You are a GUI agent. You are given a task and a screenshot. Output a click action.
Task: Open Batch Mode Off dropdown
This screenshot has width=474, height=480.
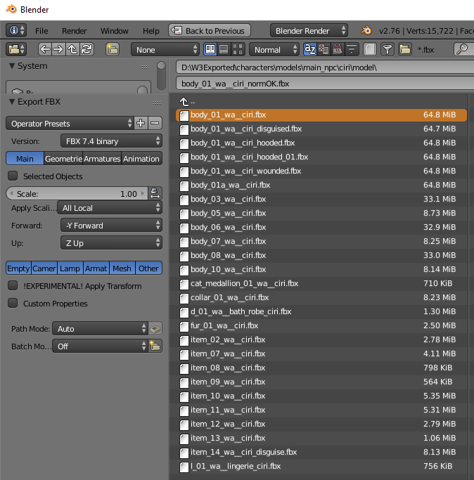pyautogui.click(x=100, y=346)
